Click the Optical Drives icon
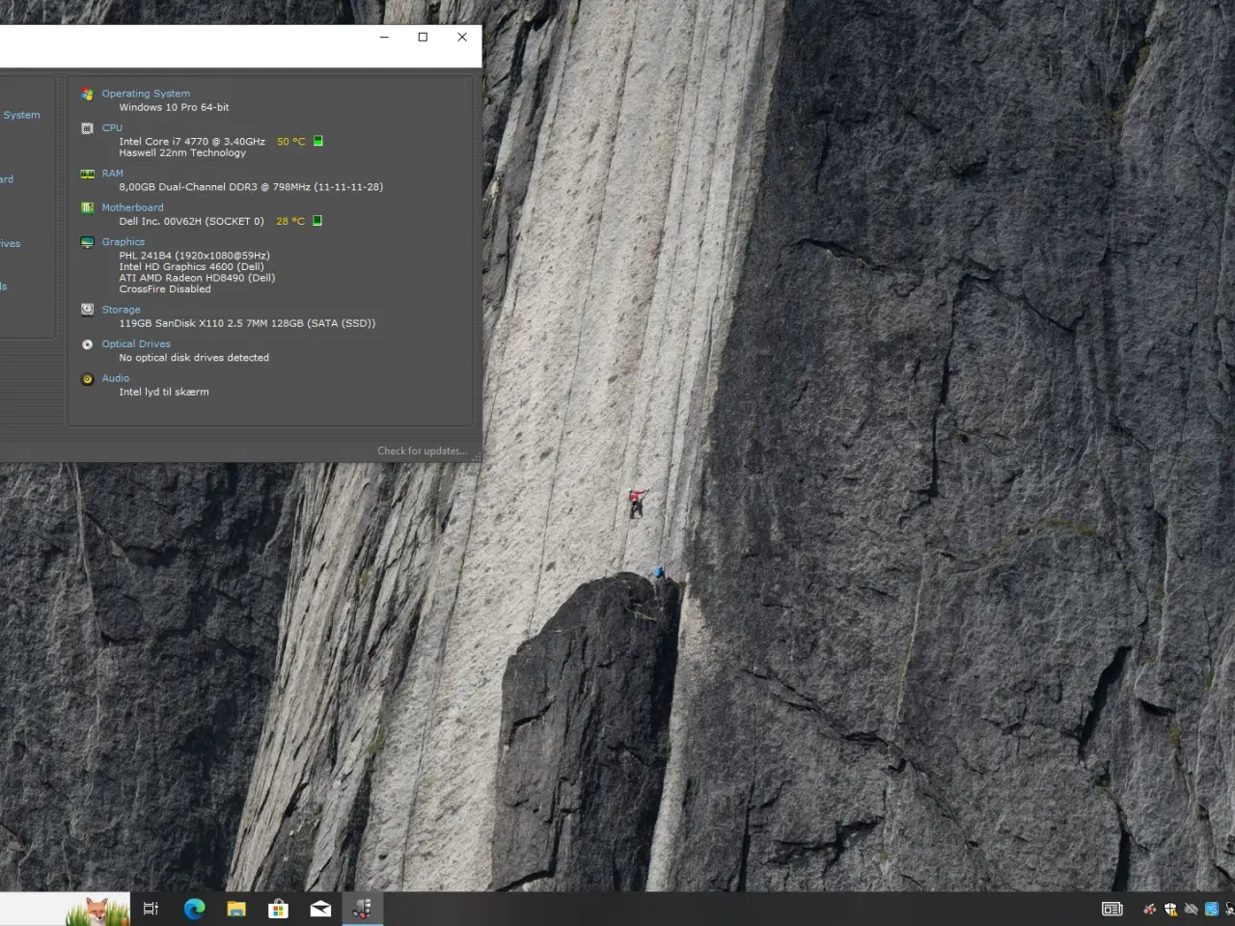Screen dimensions: 1235x926 87,343
